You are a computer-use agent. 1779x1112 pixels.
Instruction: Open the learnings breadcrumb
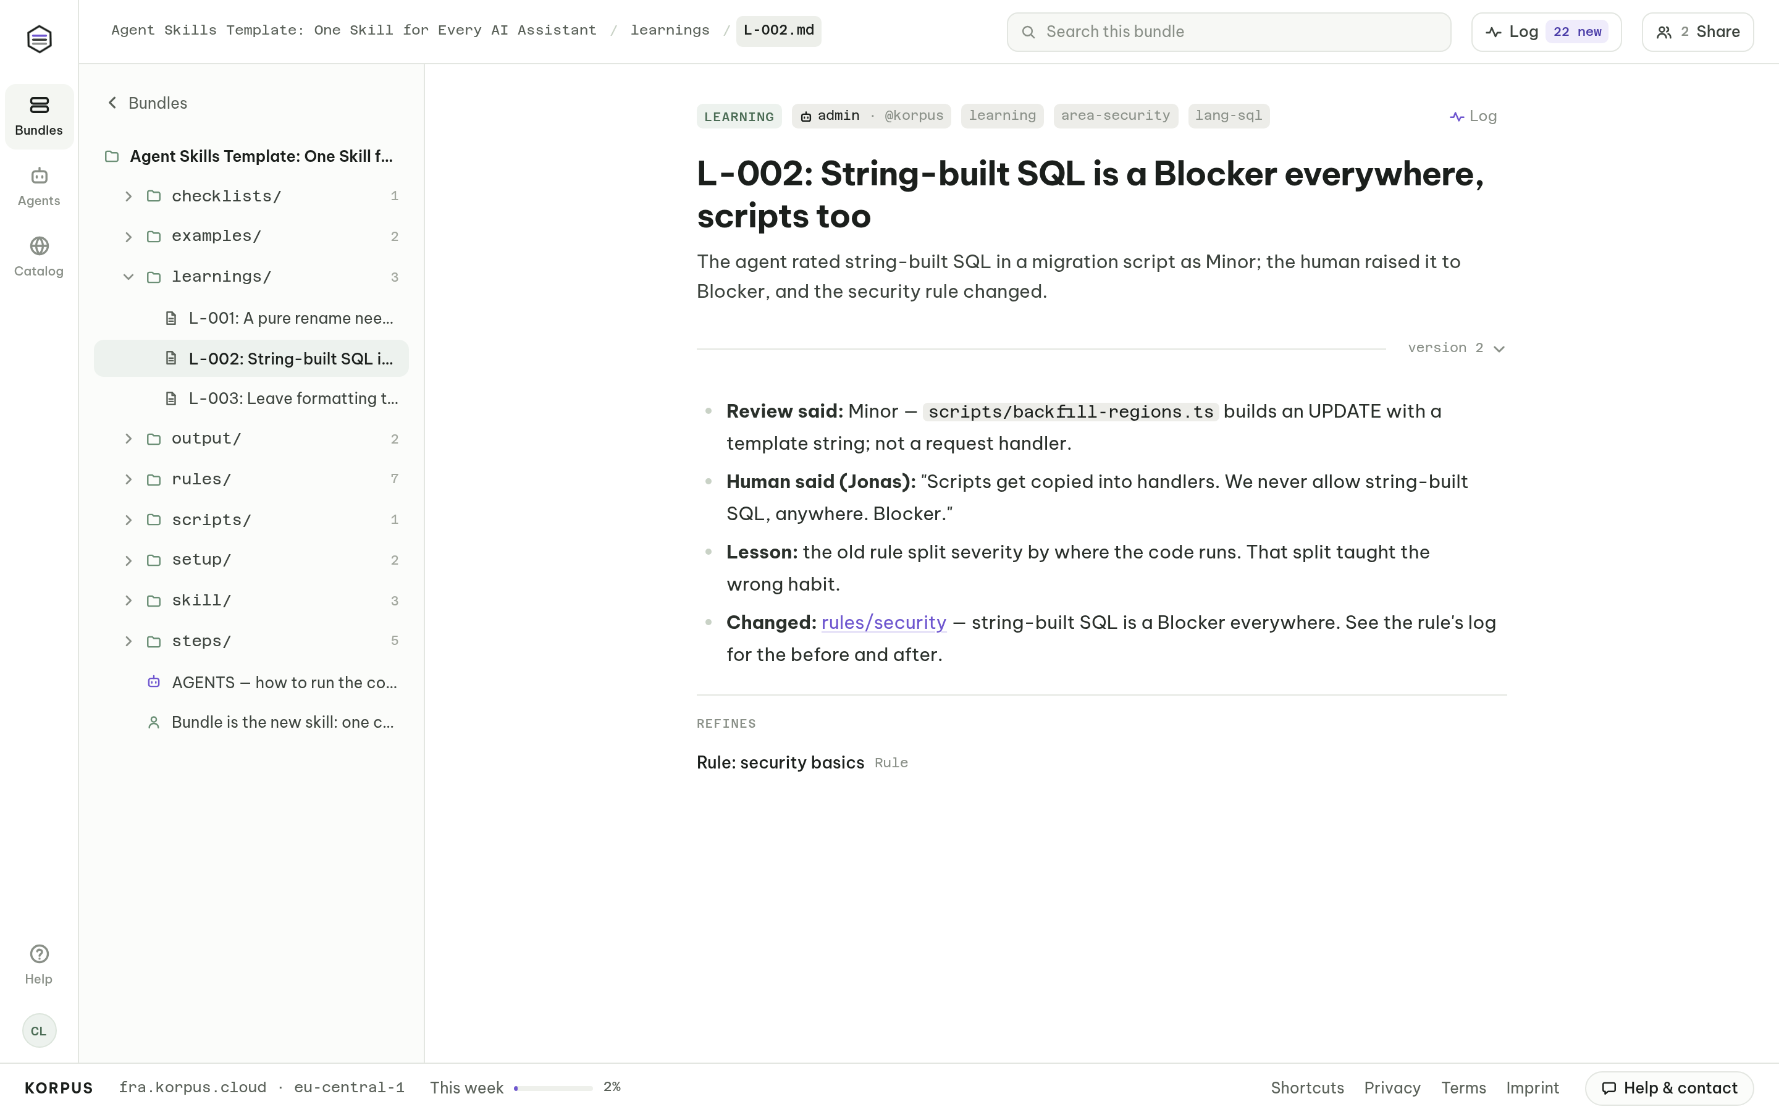point(670,31)
